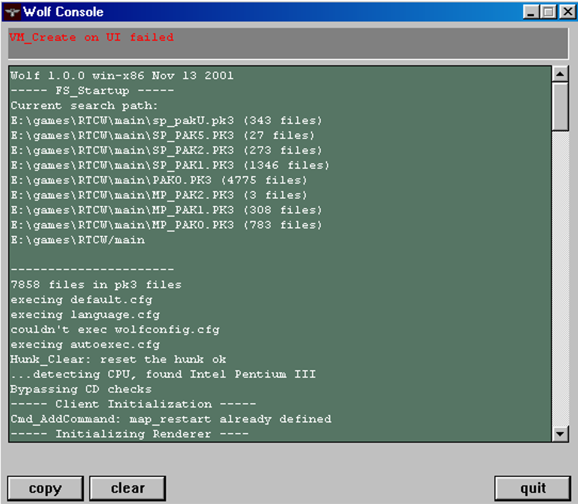
Task: Click the '7858 files in pk3 files' line
Action: click(96, 284)
